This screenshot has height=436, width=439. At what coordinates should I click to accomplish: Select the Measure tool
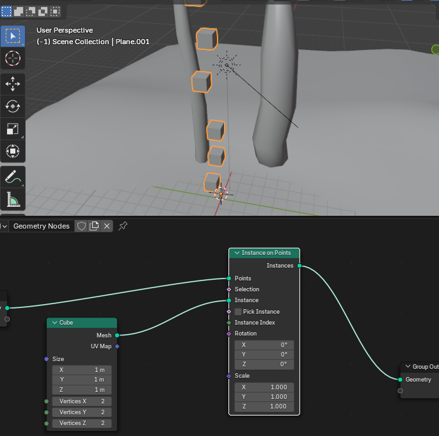(13, 199)
